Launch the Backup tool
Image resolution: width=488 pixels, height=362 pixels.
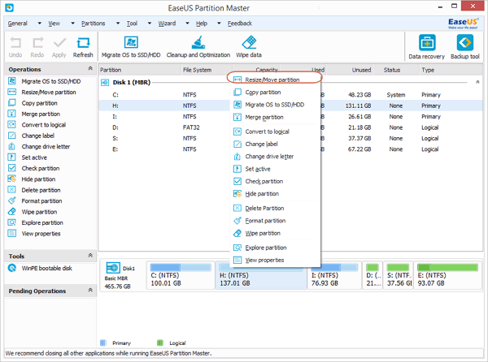point(465,47)
